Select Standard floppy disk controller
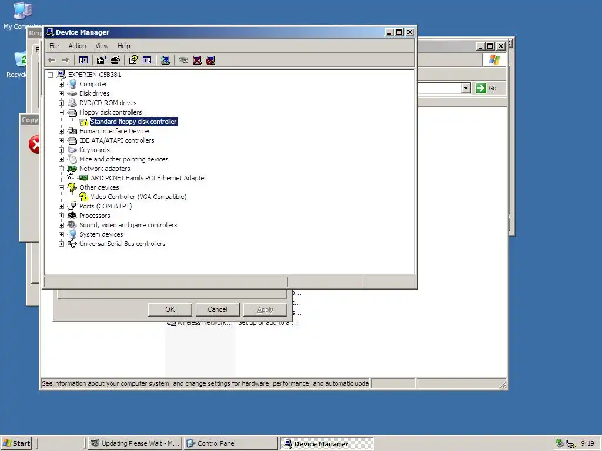 click(x=133, y=122)
